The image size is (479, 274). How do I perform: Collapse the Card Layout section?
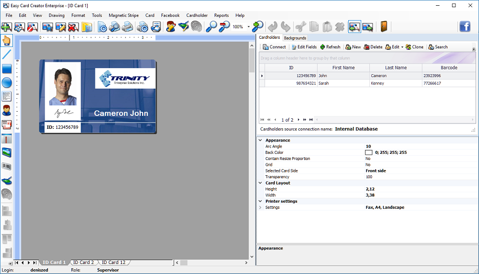261,183
